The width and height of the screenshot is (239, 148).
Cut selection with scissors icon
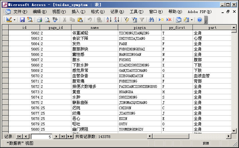[65, 19]
